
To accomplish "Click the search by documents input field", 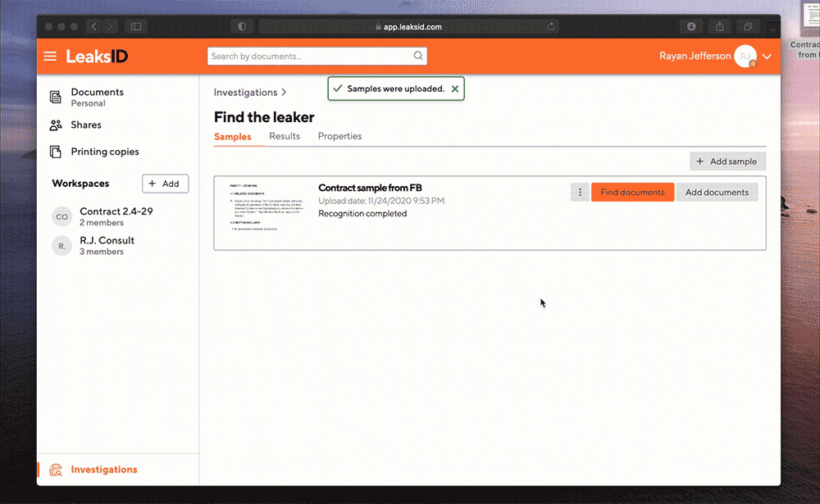I will 312,56.
